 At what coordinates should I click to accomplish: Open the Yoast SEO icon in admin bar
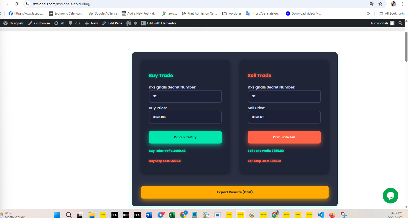click(128, 23)
